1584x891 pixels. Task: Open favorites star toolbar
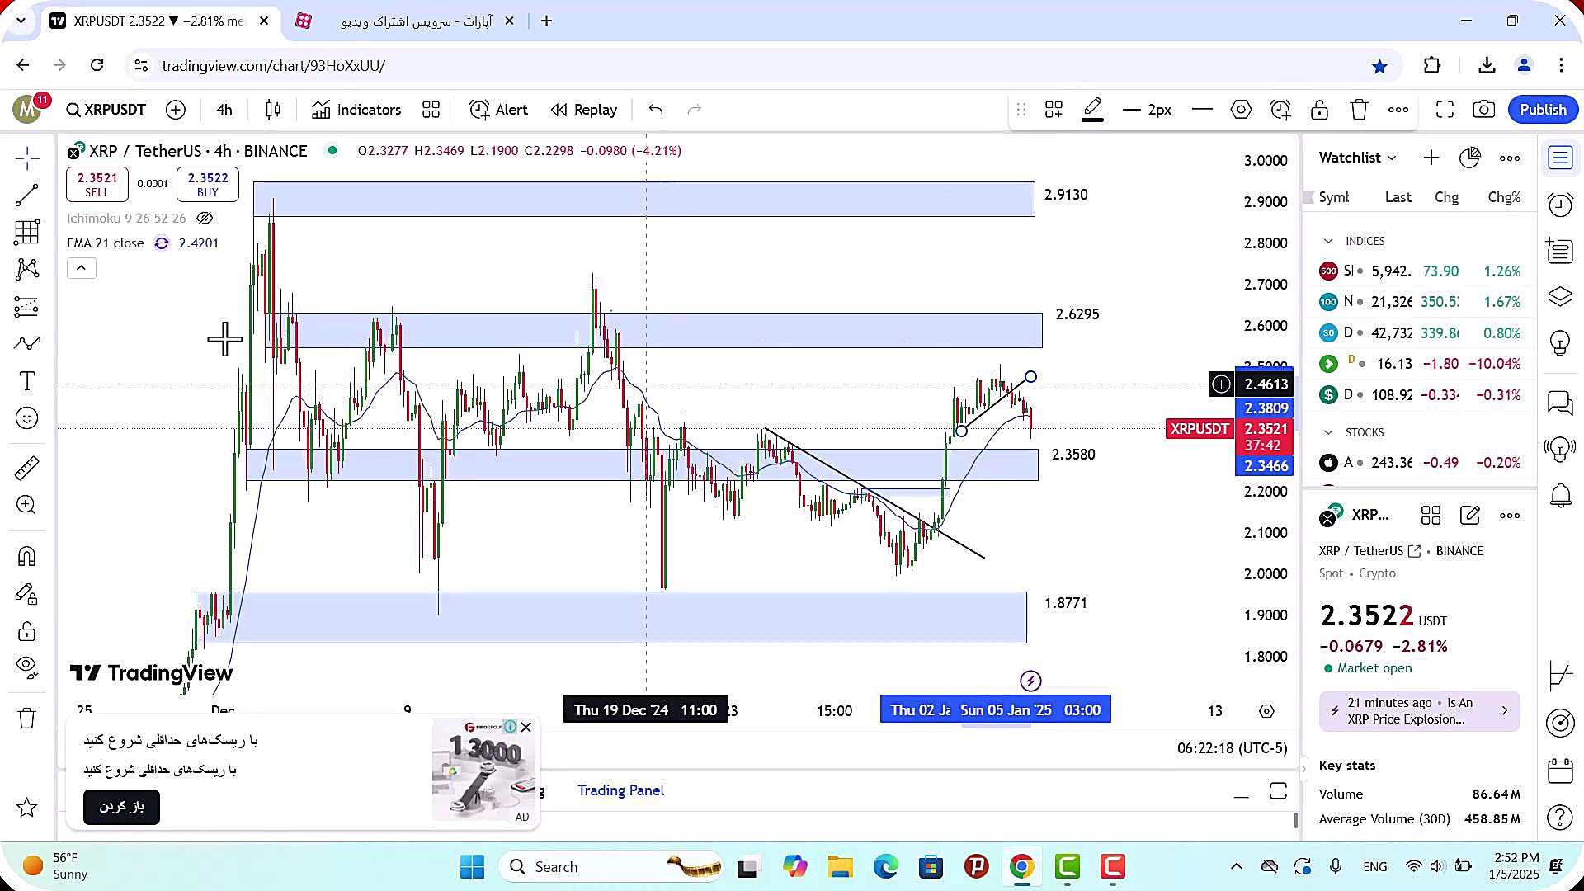(26, 808)
